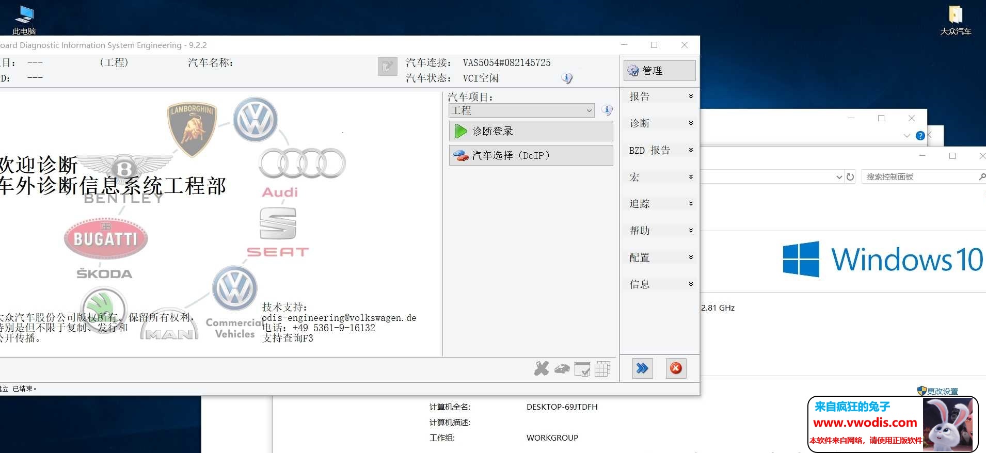
Task: Open the 汽车项目 工程 dropdown
Action: (x=521, y=110)
